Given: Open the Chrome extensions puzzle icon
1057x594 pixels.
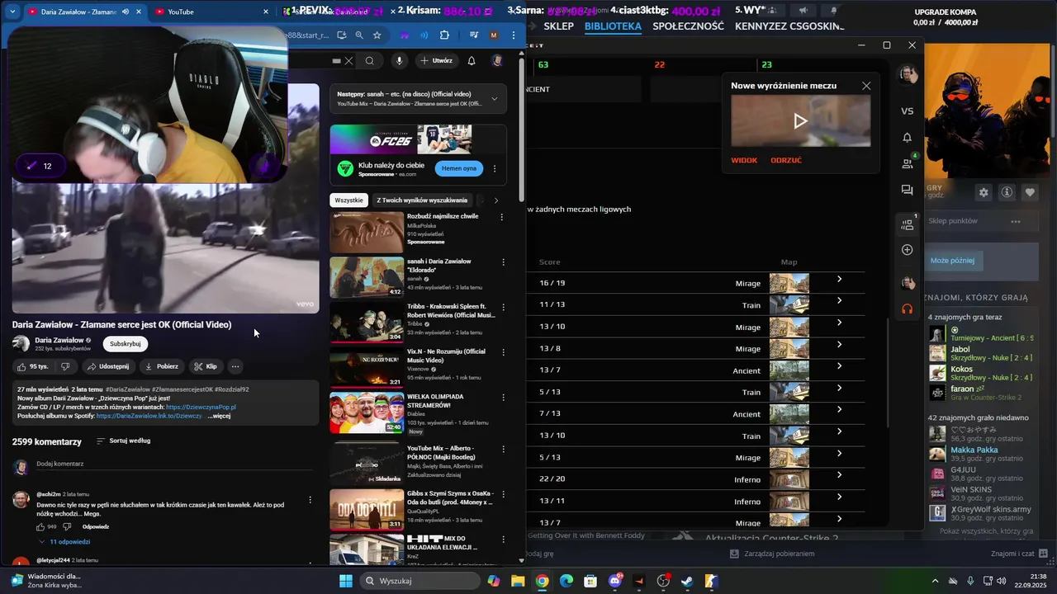Looking at the screenshot, I should pos(445,35).
